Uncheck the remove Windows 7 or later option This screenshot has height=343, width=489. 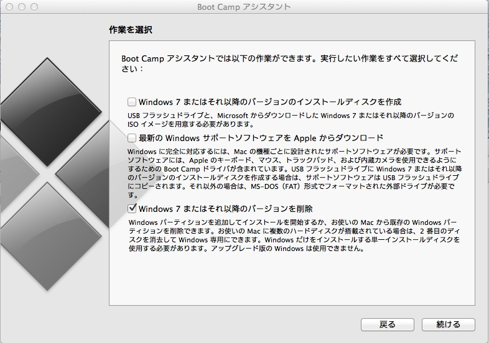coord(132,208)
